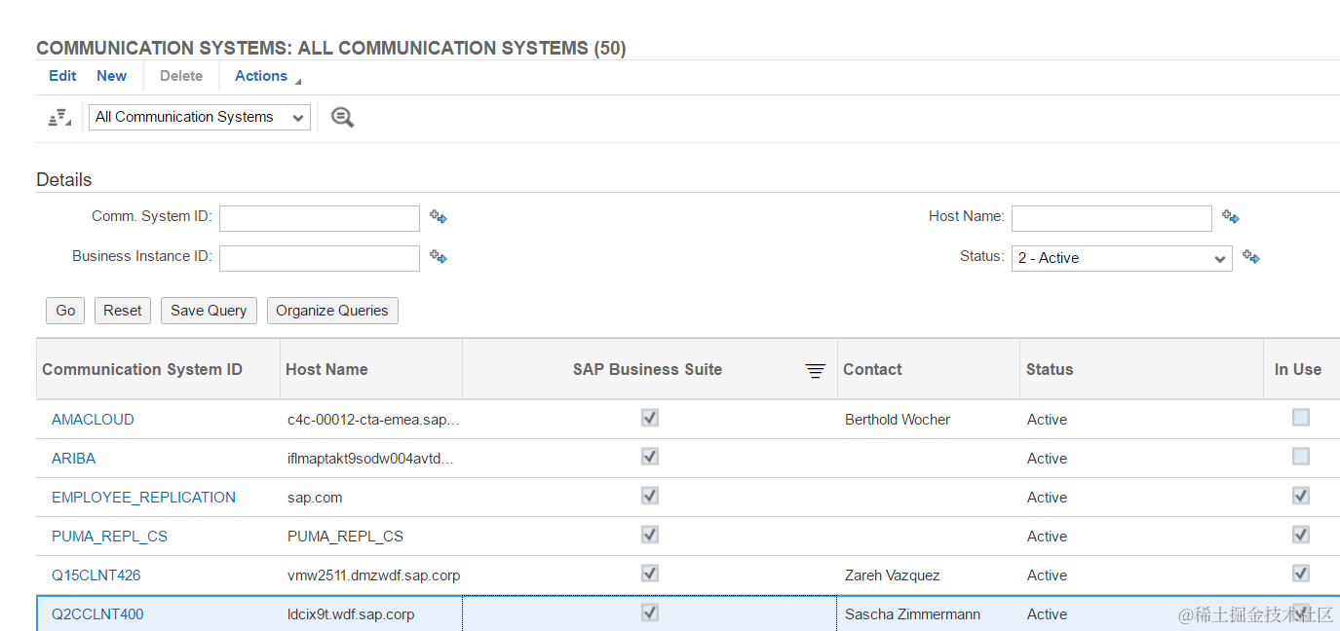
Task: Open selection options icon beside Host Name field
Action: click(x=1231, y=217)
